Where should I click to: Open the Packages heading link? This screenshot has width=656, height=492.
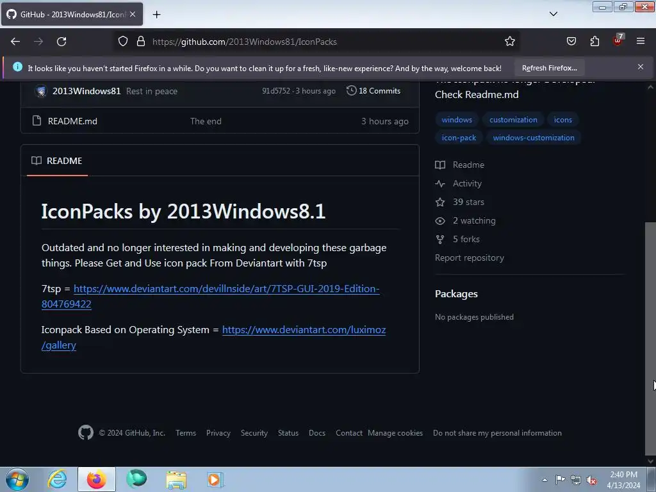click(456, 293)
